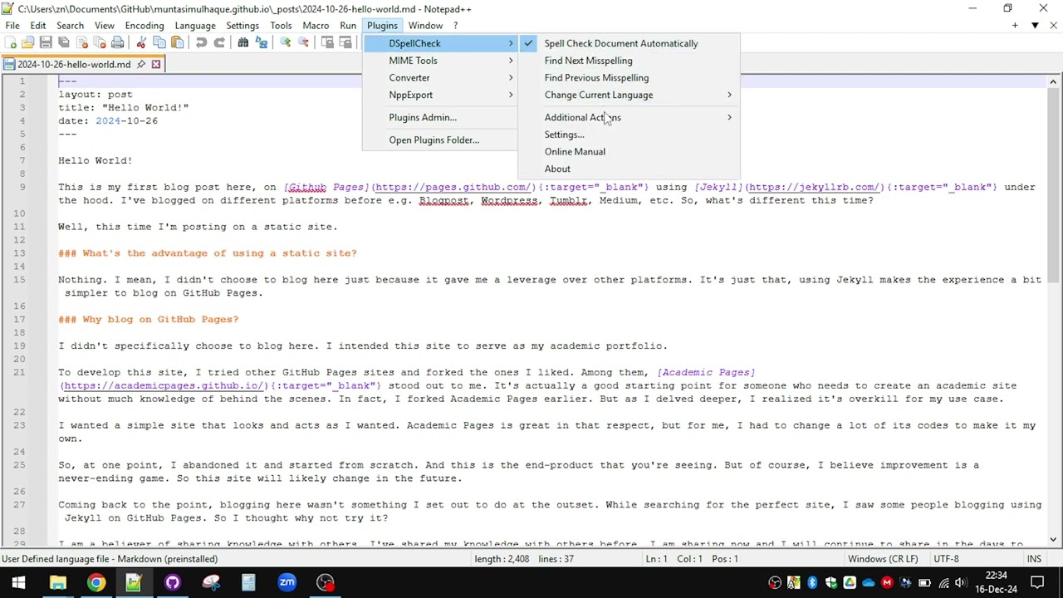Screen dimensions: 1063x598
Task: Open the Encoding menu
Action: coord(145,26)
